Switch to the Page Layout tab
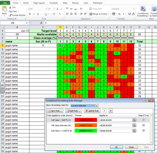 click(39, 3)
